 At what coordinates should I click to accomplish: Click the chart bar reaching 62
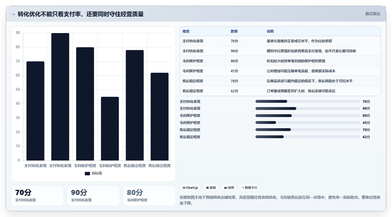160,116
